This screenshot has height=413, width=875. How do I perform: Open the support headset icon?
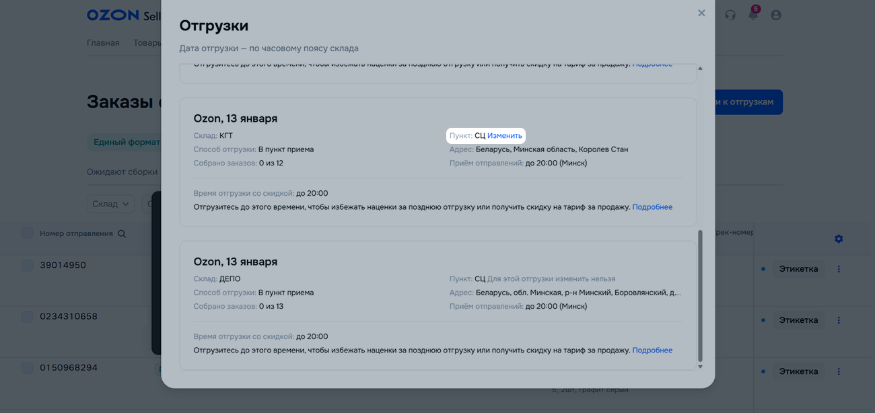(730, 15)
